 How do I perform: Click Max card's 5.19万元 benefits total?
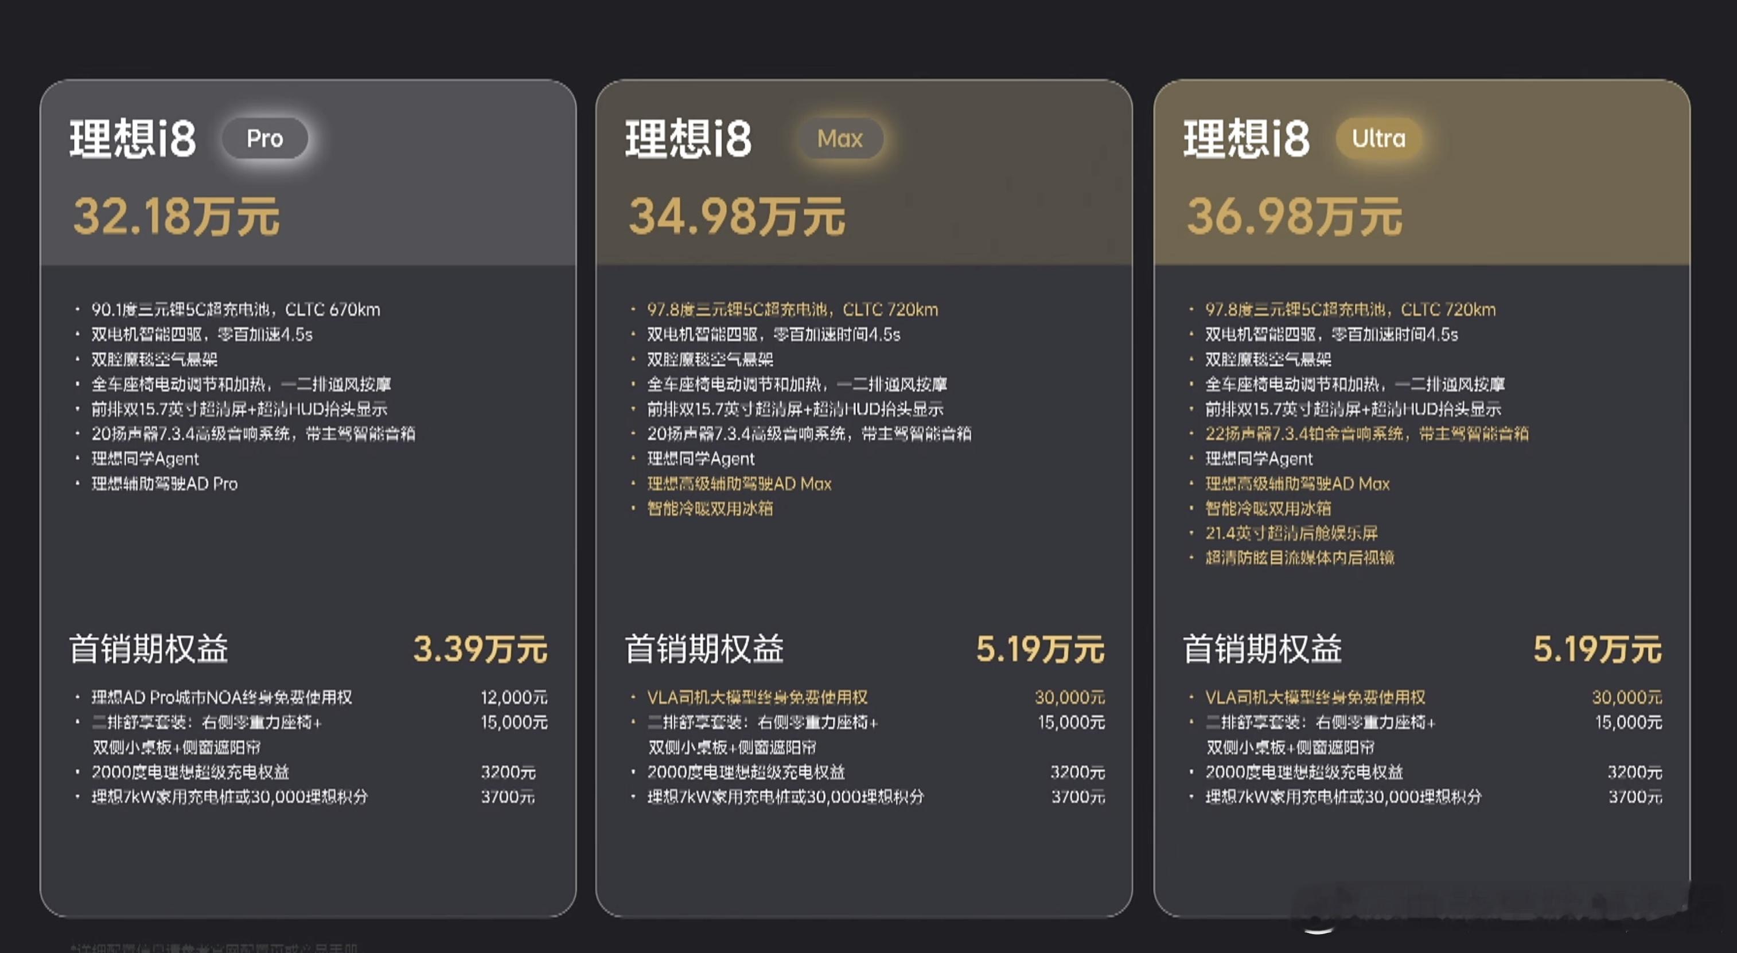[1041, 649]
